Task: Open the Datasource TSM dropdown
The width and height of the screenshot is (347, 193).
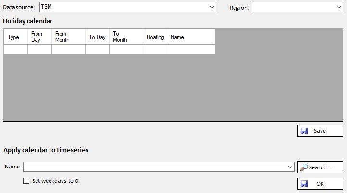Action: coord(212,7)
